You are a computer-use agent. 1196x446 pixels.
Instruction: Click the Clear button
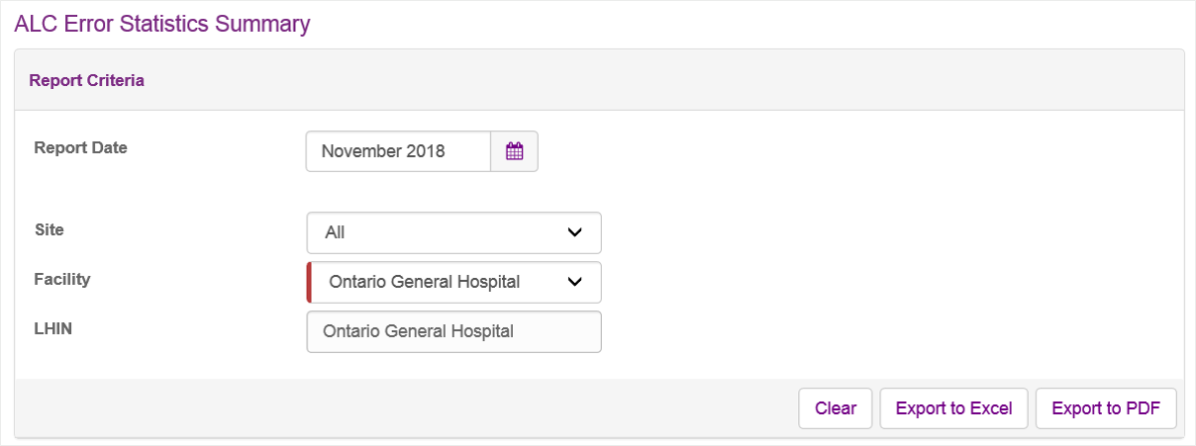836,408
